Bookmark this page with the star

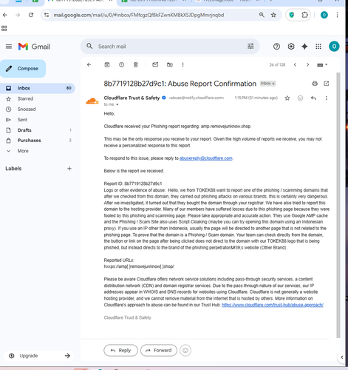[x=273, y=15]
